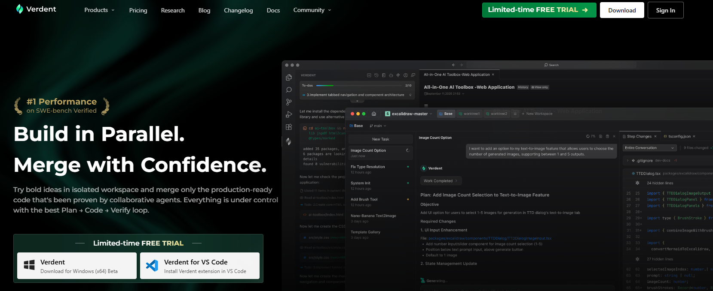Open the Explorer files icon in the activity bar
The width and height of the screenshot is (713, 291).
tap(289, 77)
